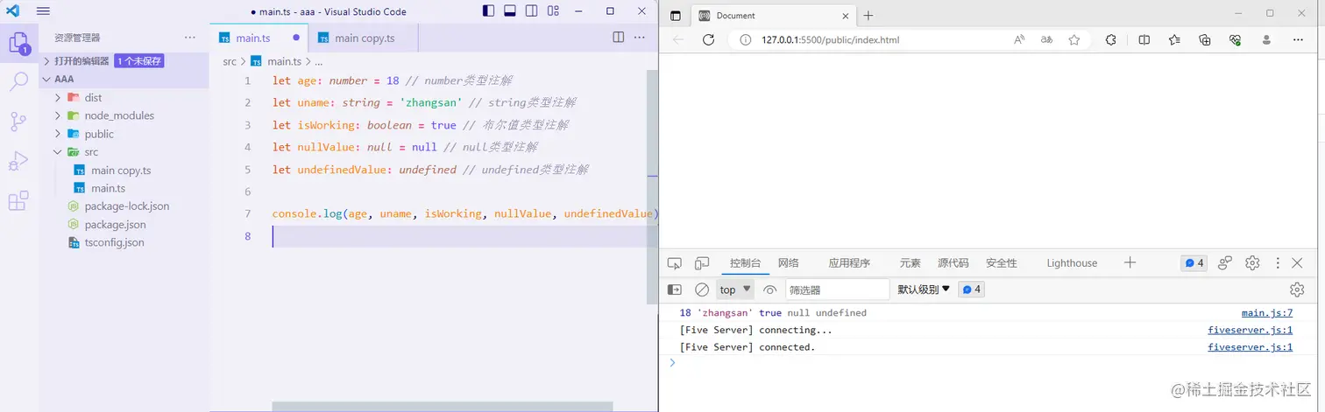This screenshot has width=1325, height=412.
Task: Toggle Edge split screen icon
Action: pyautogui.click(x=1144, y=39)
